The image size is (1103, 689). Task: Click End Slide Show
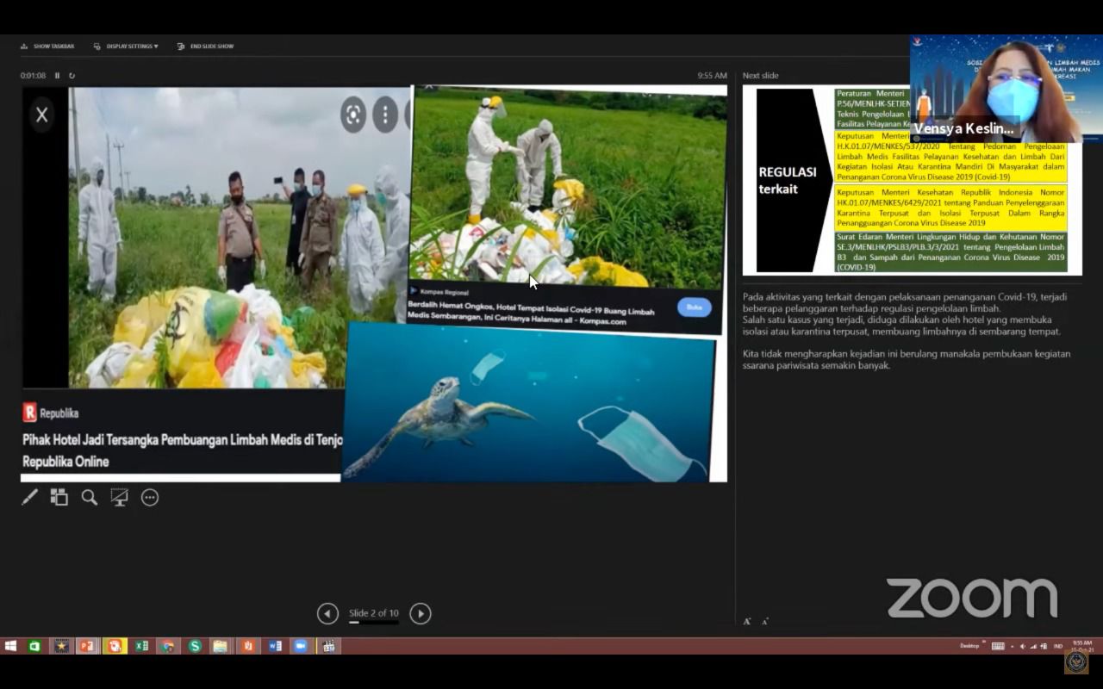tap(205, 47)
